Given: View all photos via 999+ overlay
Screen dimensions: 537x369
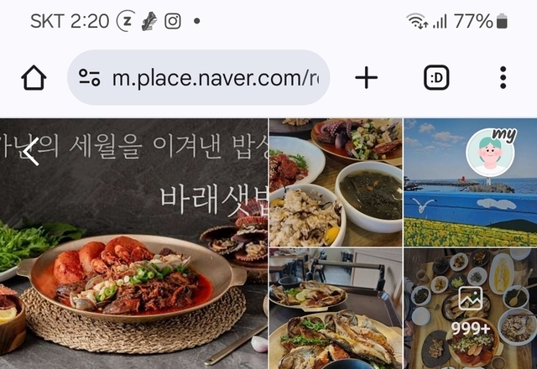Looking at the screenshot, I should coord(471,329).
